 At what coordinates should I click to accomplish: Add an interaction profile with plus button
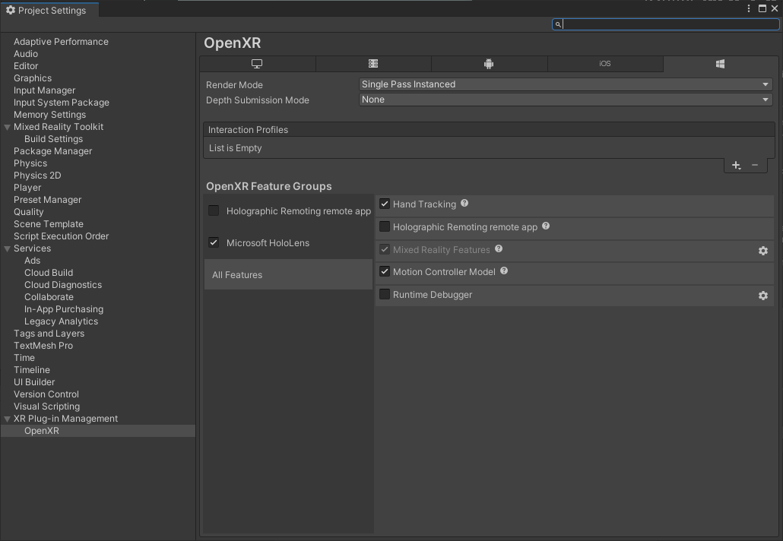click(735, 165)
